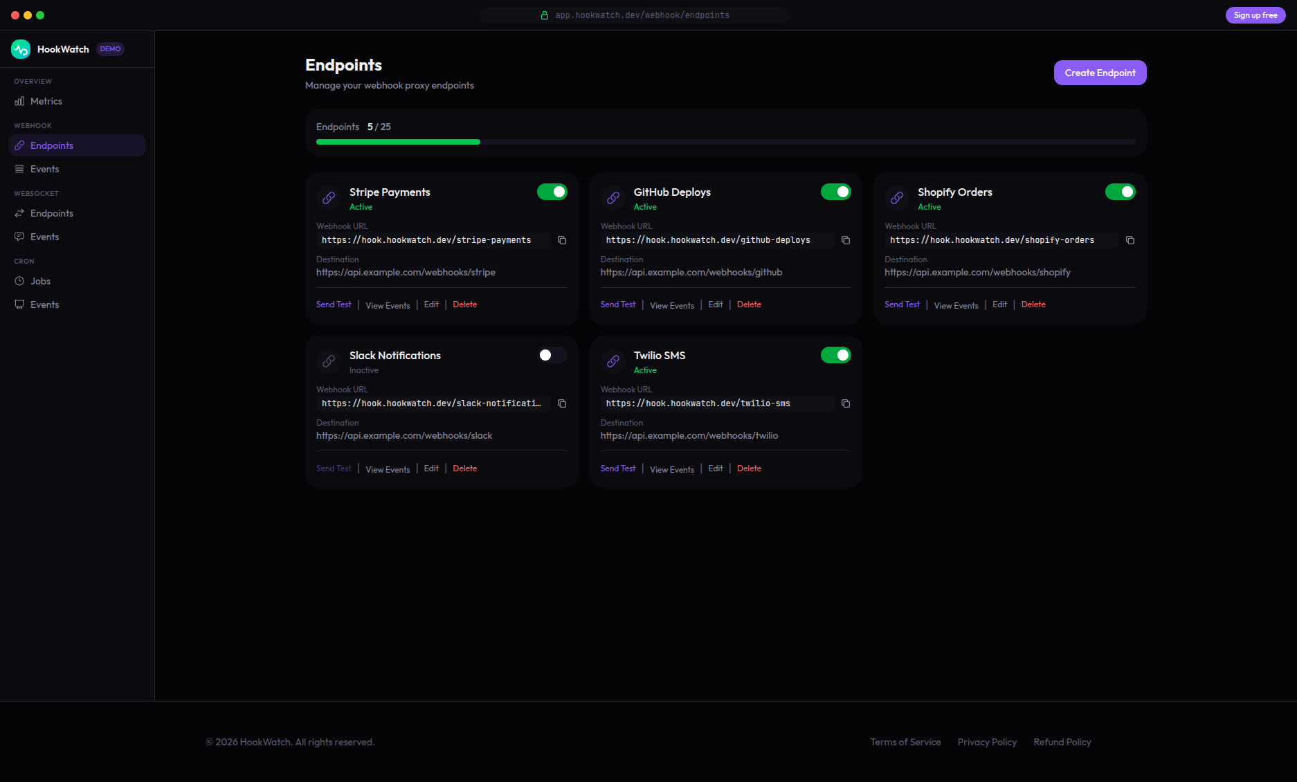Copy the Stripe Payments webhook URL
Screen dimensions: 1297x782
point(561,240)
